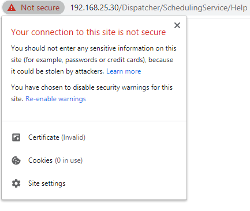This screenshot has width=250, height=211.
Task: Click the red warning triangle icon
Action: (x=12, y=7)
